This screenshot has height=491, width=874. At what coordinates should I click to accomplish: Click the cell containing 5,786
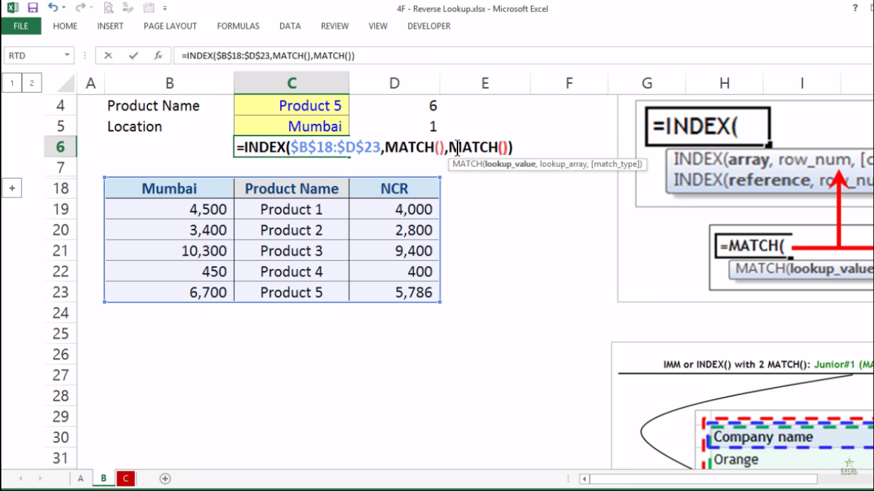[395, 292]
